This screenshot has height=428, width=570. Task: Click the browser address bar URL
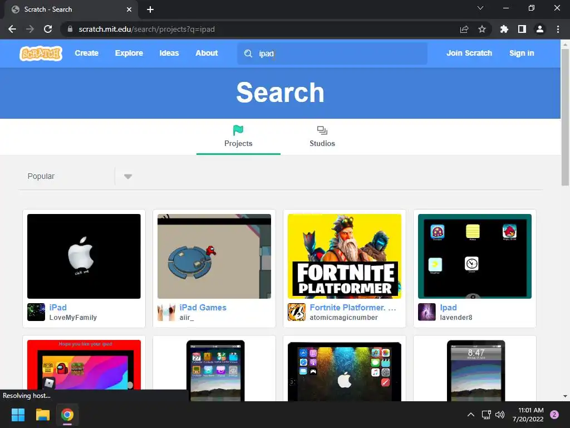[146, 29]
